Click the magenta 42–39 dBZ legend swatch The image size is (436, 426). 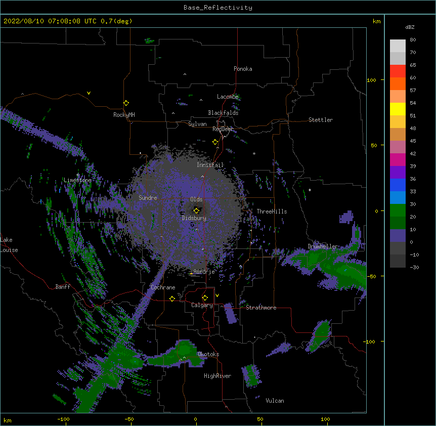click(398, 160)
